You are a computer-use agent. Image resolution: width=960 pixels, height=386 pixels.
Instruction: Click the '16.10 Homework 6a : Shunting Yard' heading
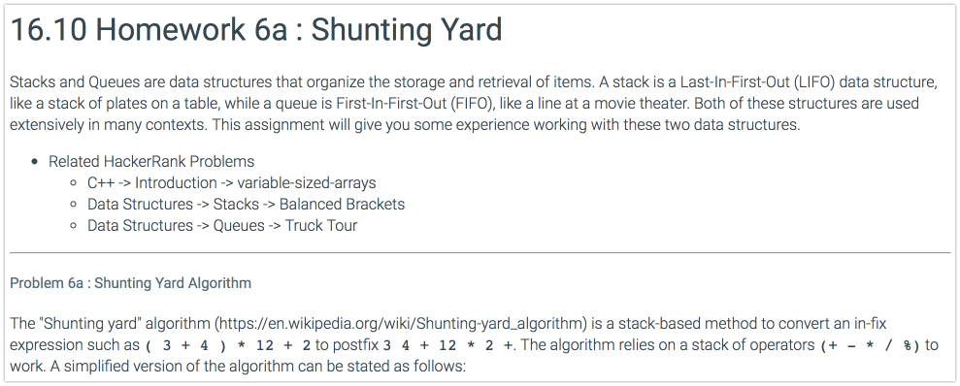[256, 30]
